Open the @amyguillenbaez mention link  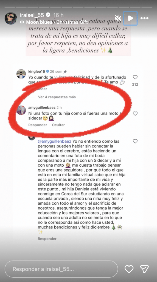[55, 141]
